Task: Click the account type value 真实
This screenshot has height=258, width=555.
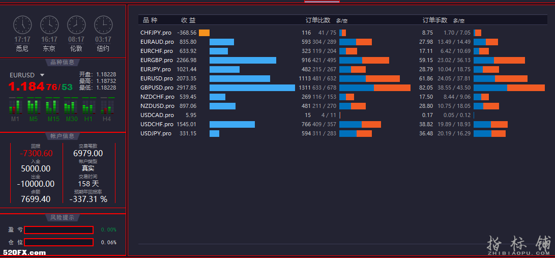Action: 88,168
